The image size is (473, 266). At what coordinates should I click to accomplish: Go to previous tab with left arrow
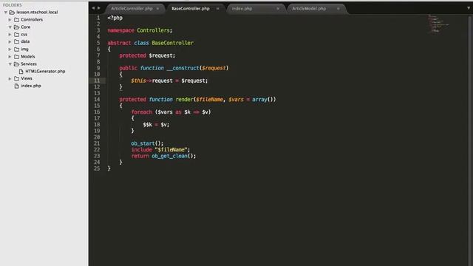pos(93,8)
